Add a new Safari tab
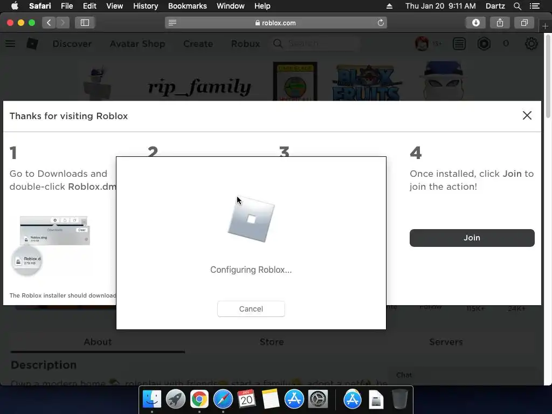Screen dimensions: 552x414 point(545,26)
